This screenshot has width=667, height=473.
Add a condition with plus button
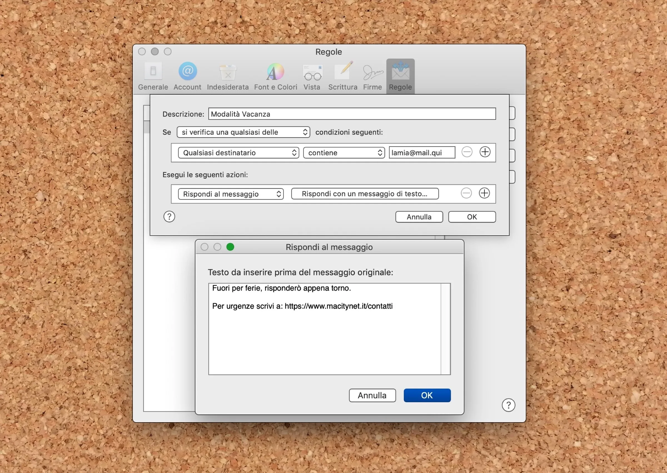coord(485,152)
